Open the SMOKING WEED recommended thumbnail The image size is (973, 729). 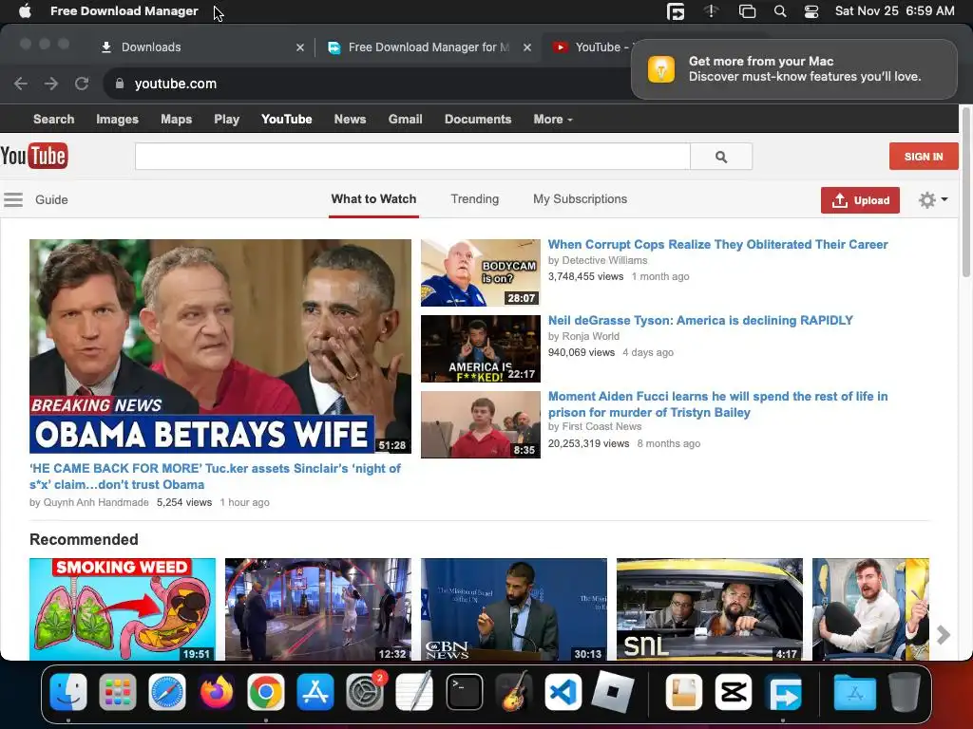pyautogui.click(x=123, y=609)
